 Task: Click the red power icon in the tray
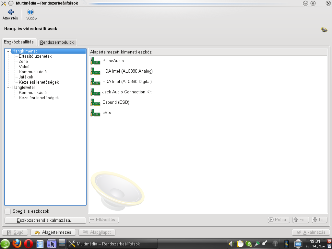pos(329,241)
